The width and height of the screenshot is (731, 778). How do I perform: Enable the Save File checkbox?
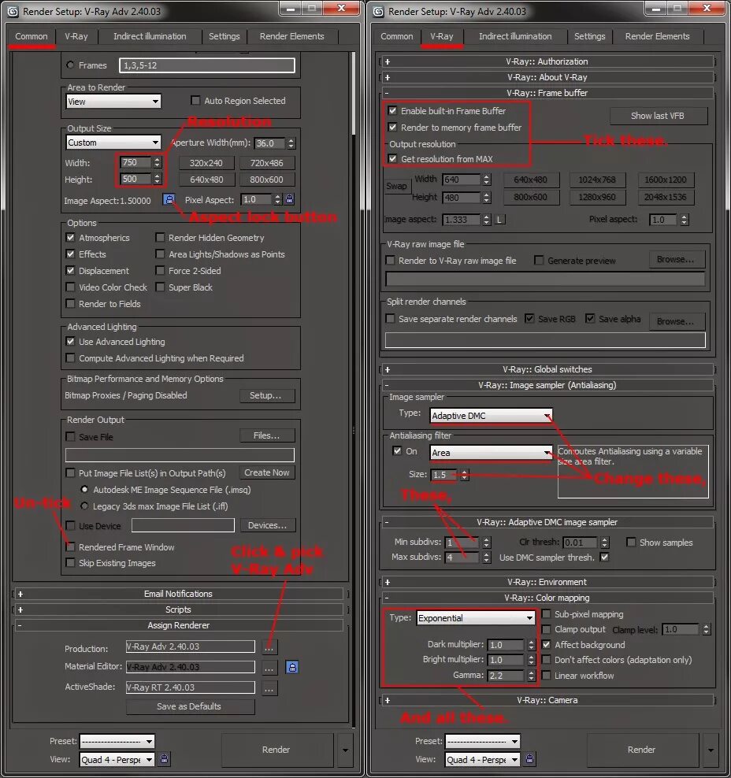[x=70, y=436]
